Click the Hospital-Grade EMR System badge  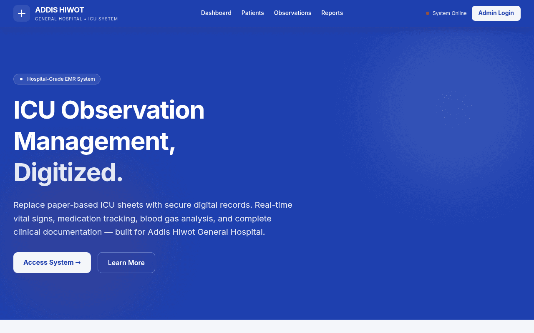(57, 79)
